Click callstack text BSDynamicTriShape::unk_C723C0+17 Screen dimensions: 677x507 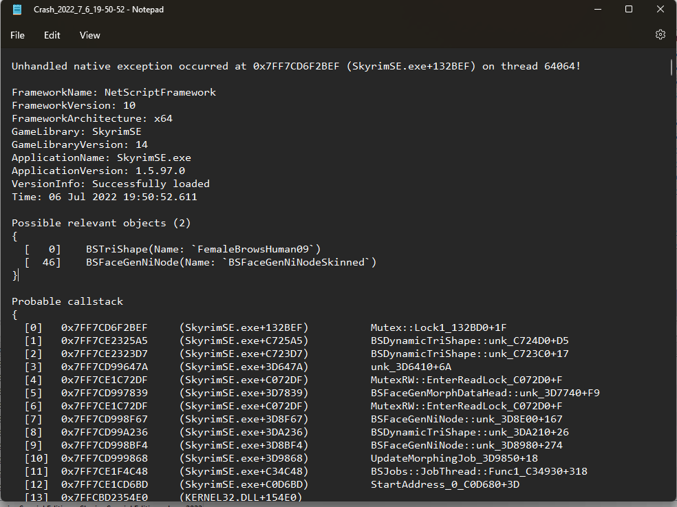pyautogui.click(x=469, y=354)
